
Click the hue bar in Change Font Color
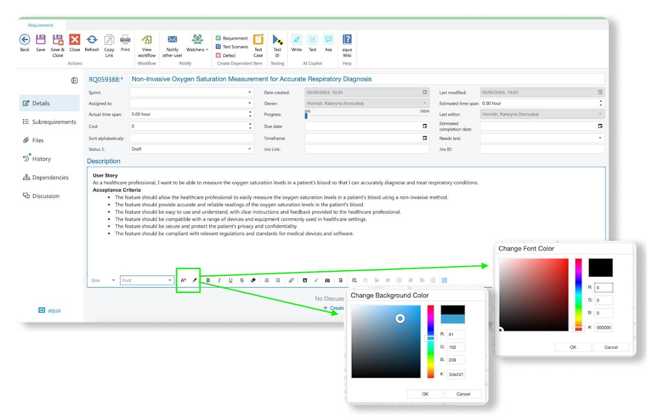click(579, 295)
